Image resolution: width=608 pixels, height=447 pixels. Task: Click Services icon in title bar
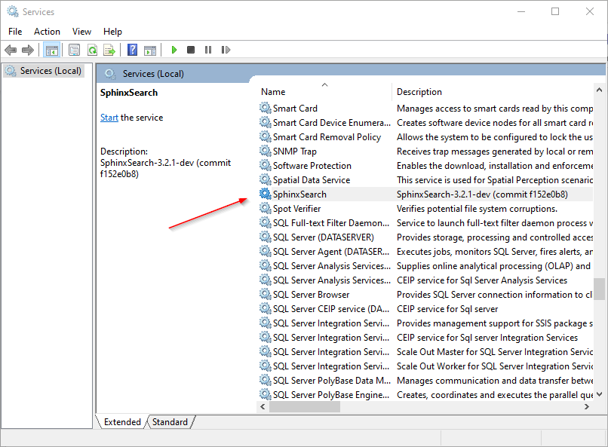12,11
